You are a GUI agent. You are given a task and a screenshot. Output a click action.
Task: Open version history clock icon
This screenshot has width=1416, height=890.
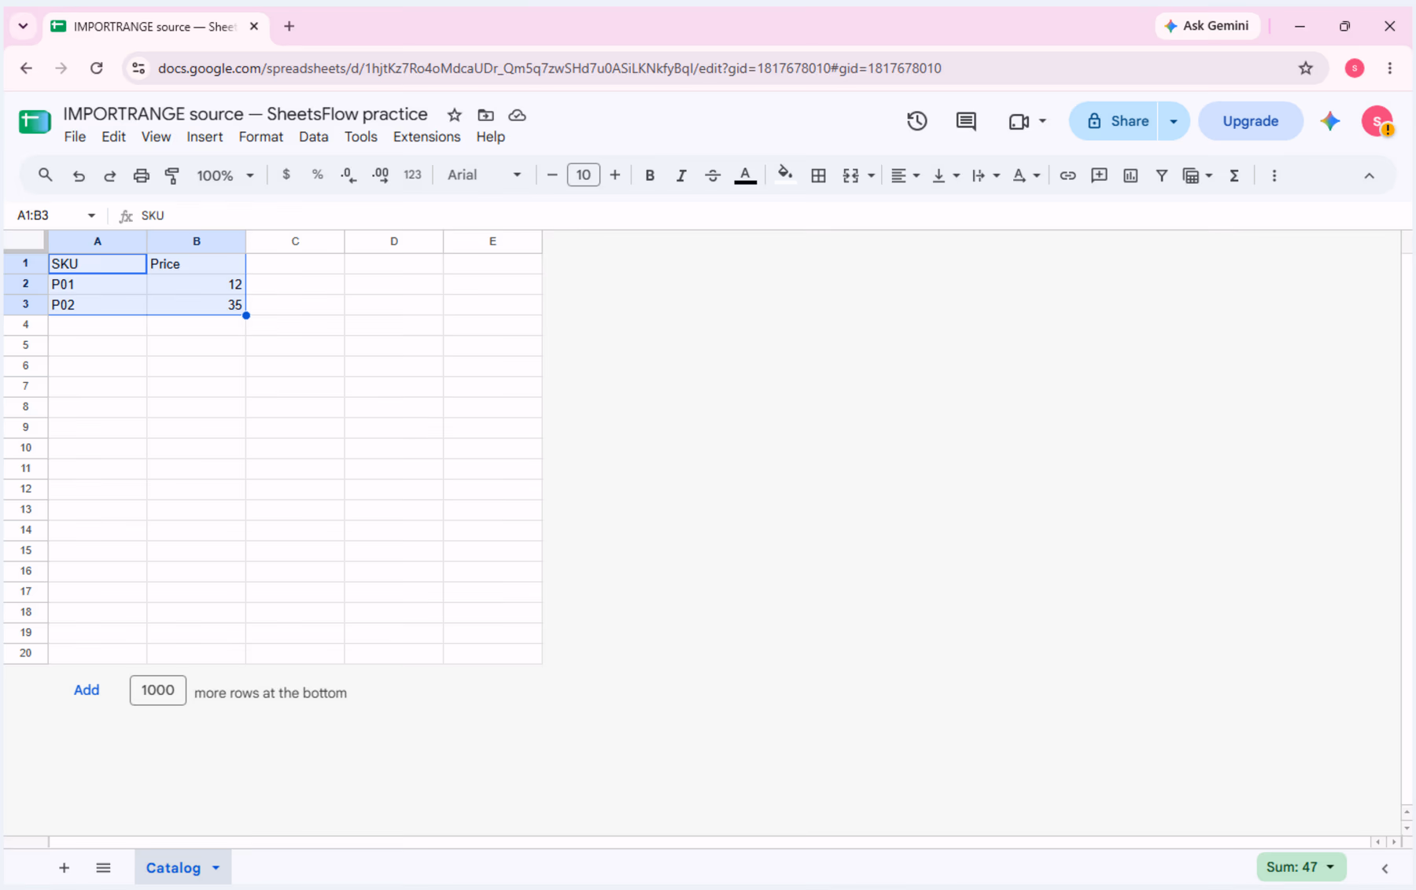coord(916,121)
